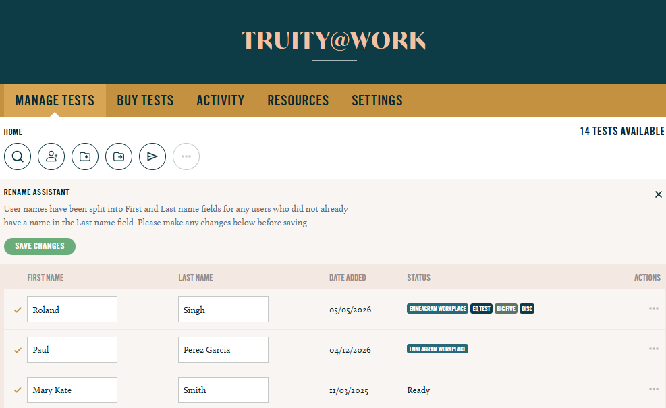Sort by the Date Added column header
This screenshot has height=408, width=666.
coord(348,278)
